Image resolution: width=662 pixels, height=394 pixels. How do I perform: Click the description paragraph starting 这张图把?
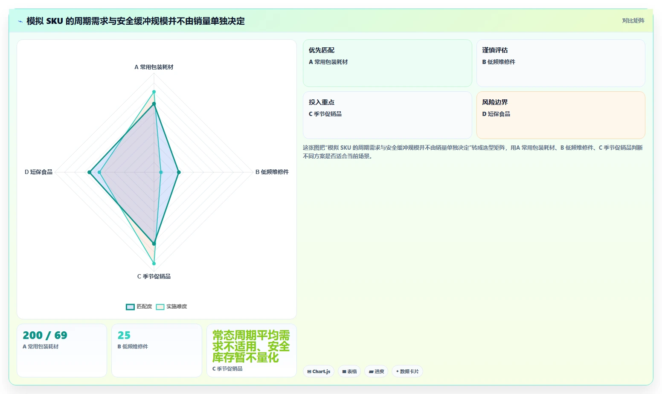tap(473, 152)
